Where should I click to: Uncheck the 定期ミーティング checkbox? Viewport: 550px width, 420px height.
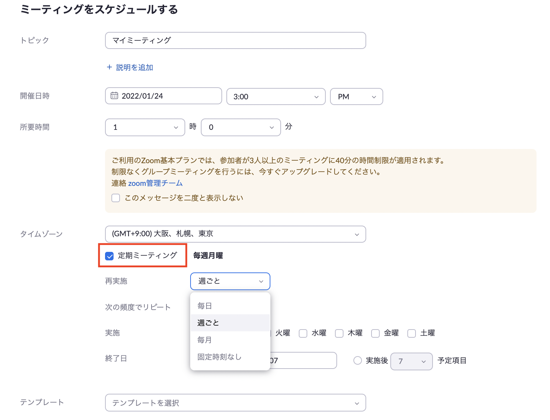pos(110,256)
